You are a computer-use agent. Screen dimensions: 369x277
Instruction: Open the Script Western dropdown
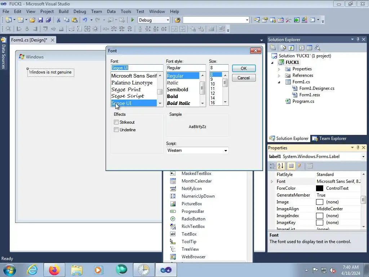(226, 150)
